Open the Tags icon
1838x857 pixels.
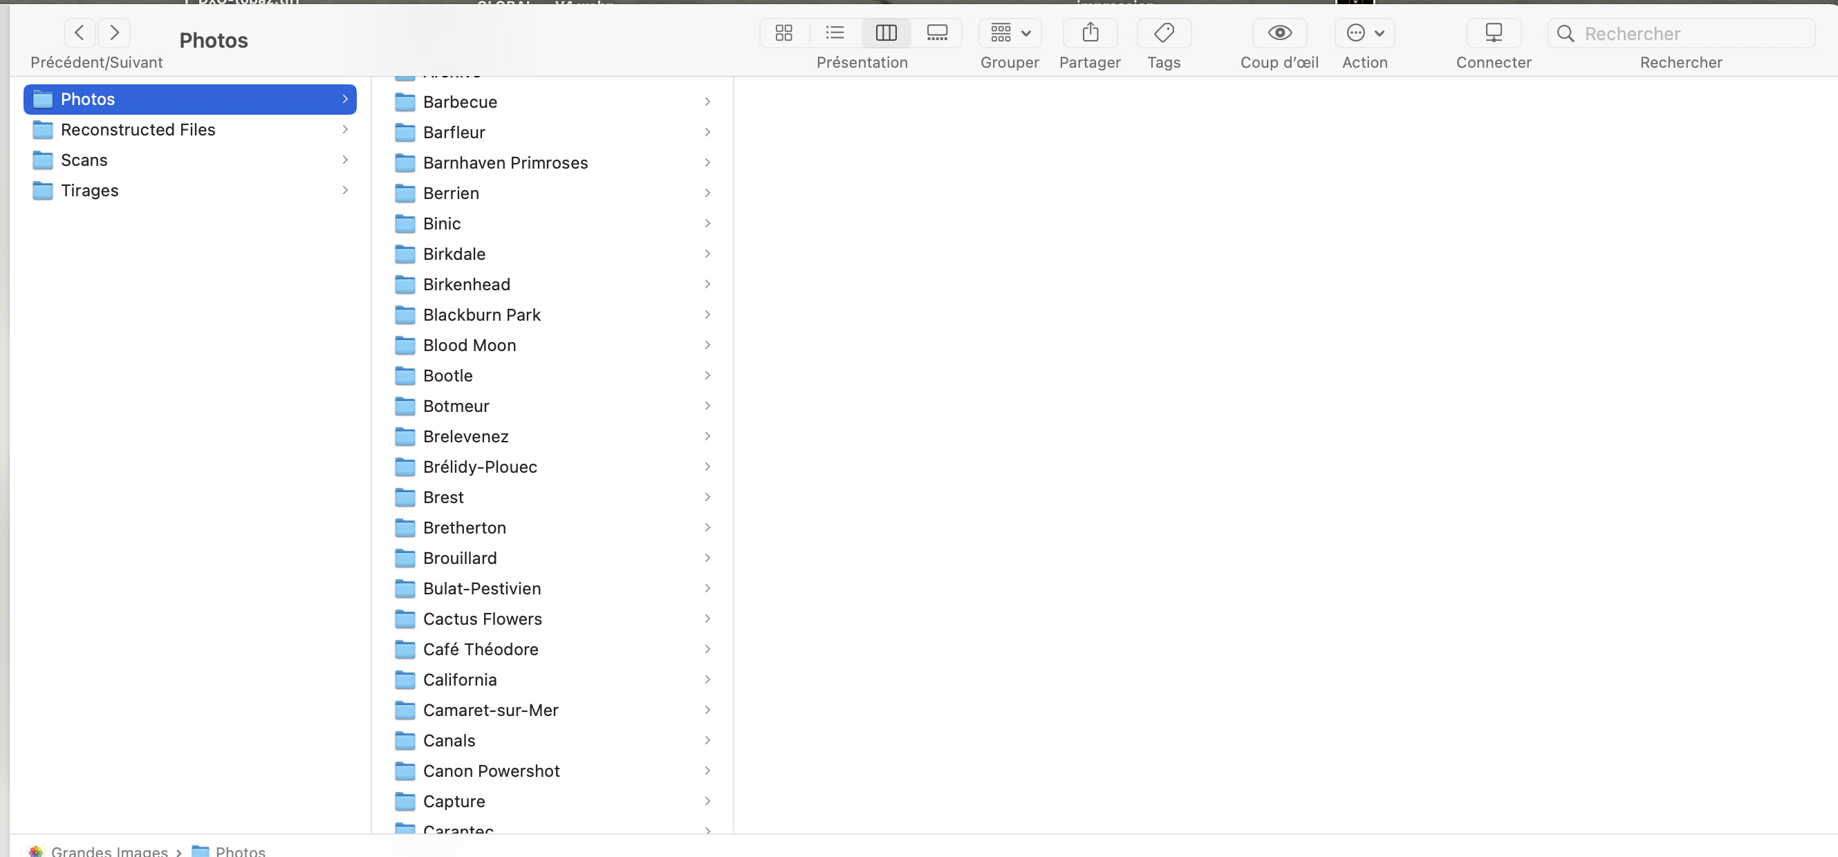pyautogui.click(x=1164, y=32)
